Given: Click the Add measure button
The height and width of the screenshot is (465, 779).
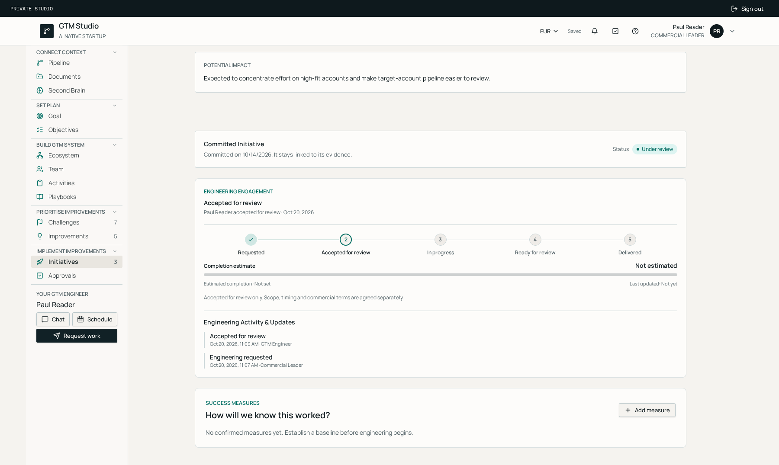Looking at the screenshot, I should (647, 410).
